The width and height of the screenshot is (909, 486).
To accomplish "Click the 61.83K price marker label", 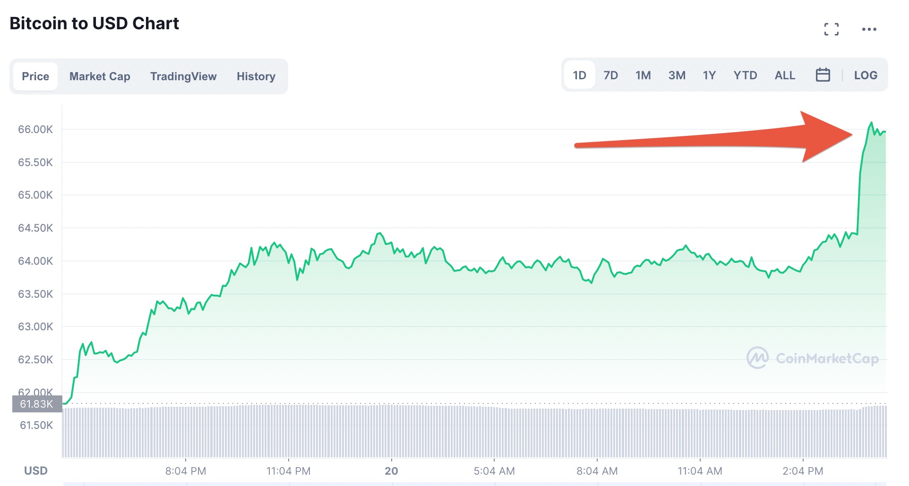I will (x=37, y=404).
